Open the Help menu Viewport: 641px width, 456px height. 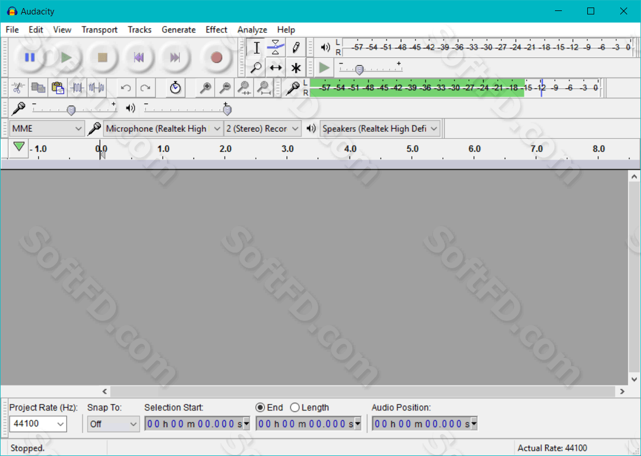tap(286, 30)
